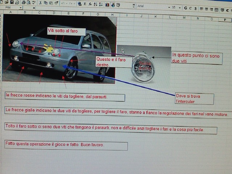Viewport: 232px width, 174px height.
Task: Click the Print icon in the toolbar
Action: pos(22,3)
